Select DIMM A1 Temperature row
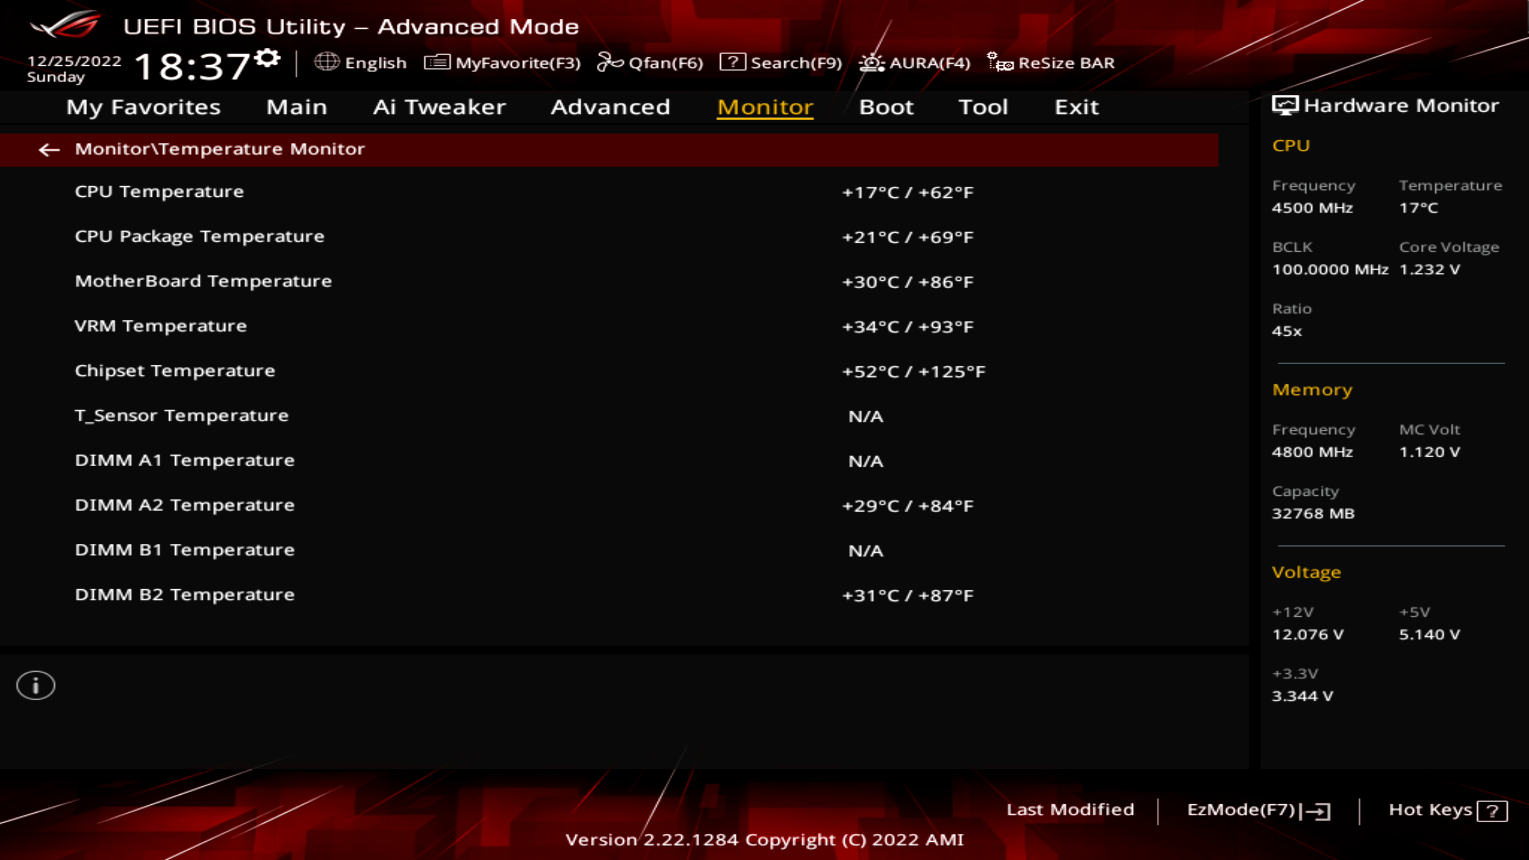Image resolution: width=1529 pixels, height=860 pixels. [609, 461]
